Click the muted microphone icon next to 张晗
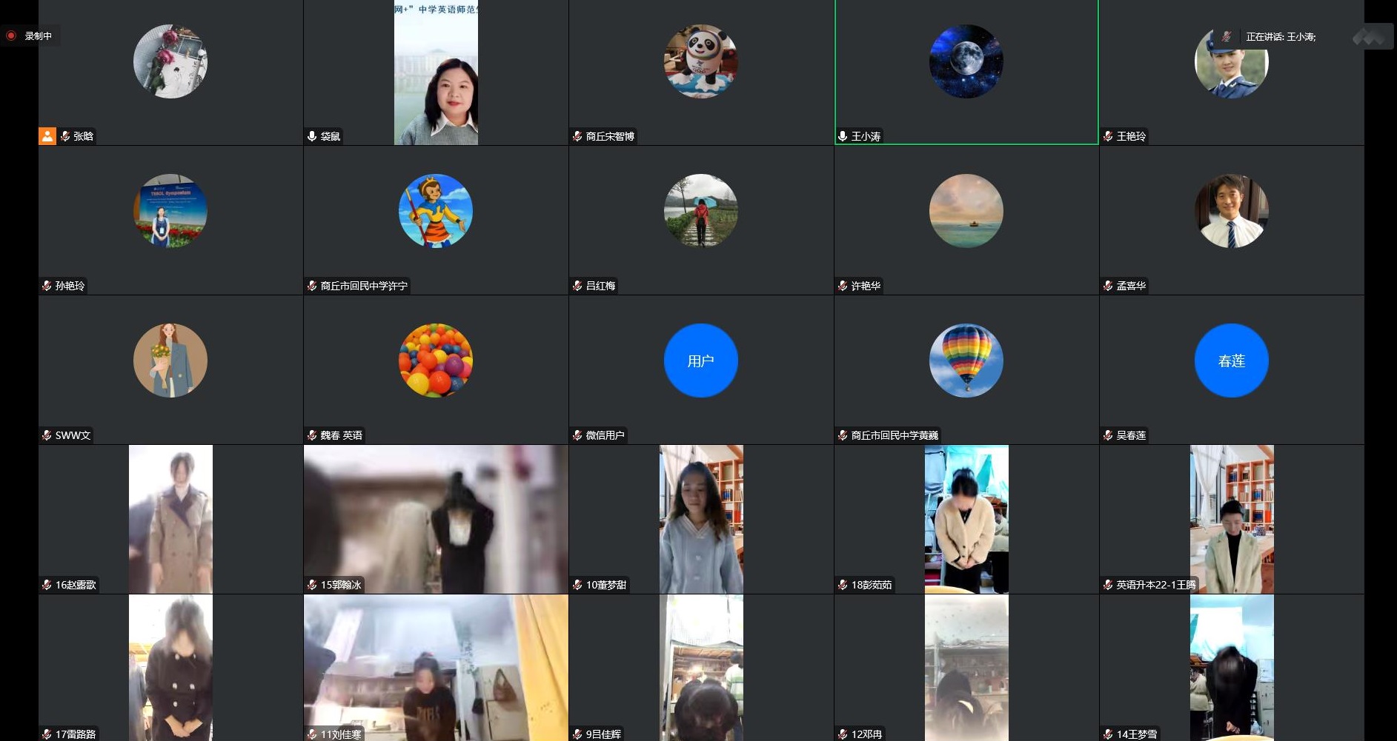Image resolution: width=1397 pixels, height=741 pixels. pyautogui.click(x=65, y=136)
